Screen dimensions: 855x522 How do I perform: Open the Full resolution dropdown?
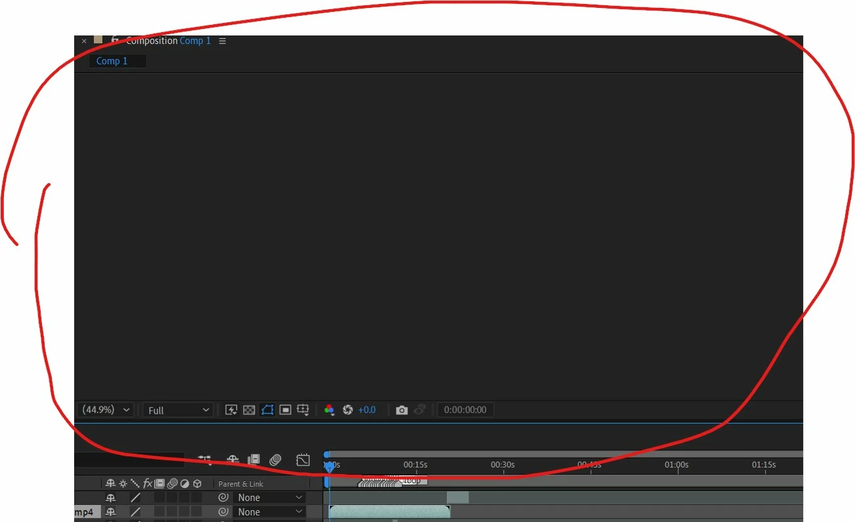pyautogui.click(x=178, y=410)
